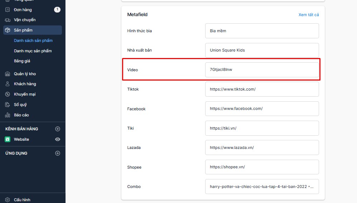
Task: Edit the Nhà xuất bản field
Action: click(x=262, y=50)
